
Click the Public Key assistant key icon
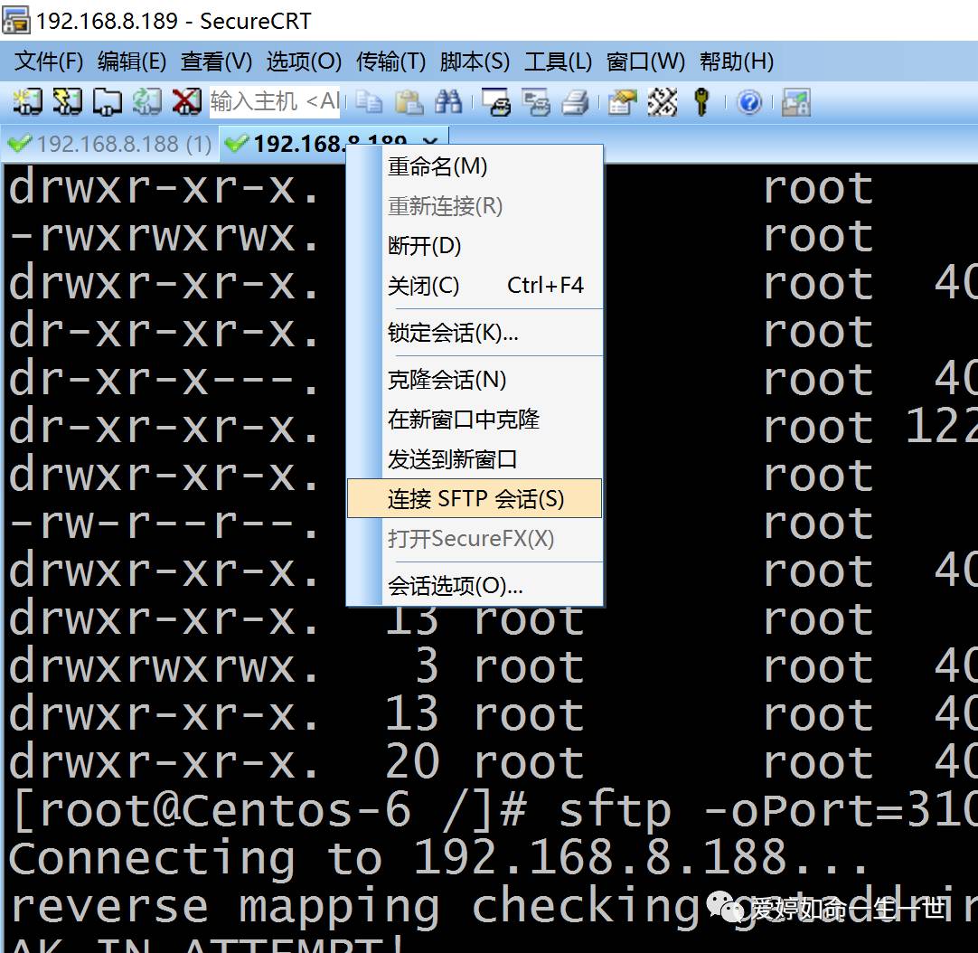pos(701,102)
